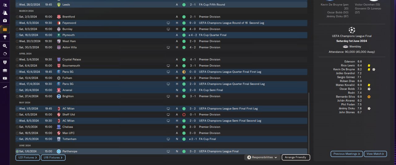Open the Medical Centre first-aid icon
Screen dimensions: 396x165
coord(5,21)
